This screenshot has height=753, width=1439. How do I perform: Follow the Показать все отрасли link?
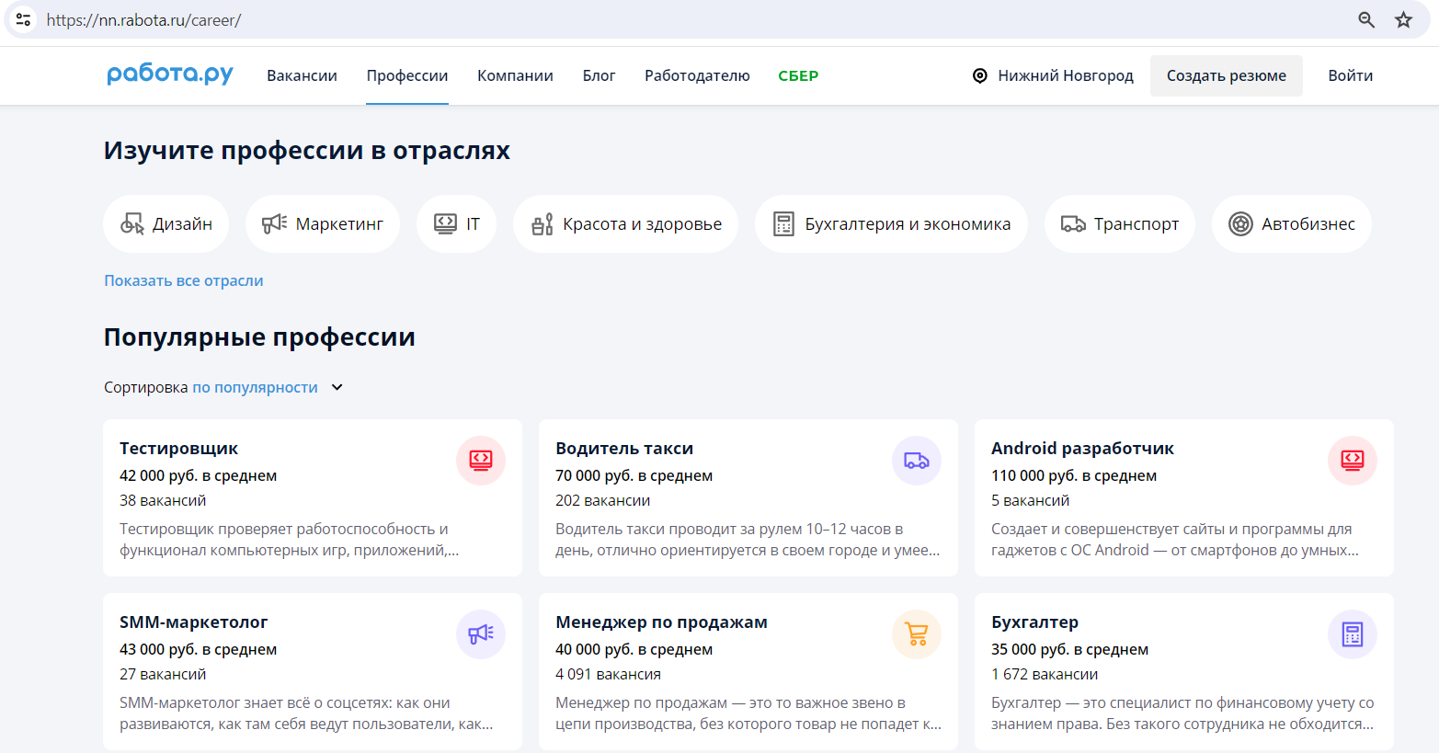[184, 280]
